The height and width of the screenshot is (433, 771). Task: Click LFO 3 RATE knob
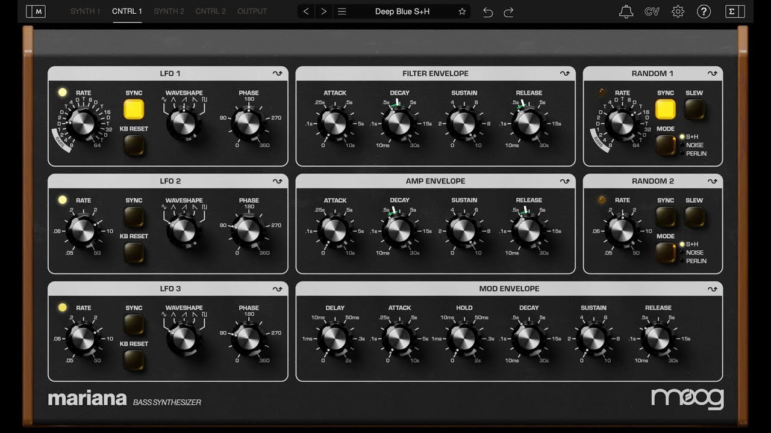pyautogui.click(x=83, y=339)
